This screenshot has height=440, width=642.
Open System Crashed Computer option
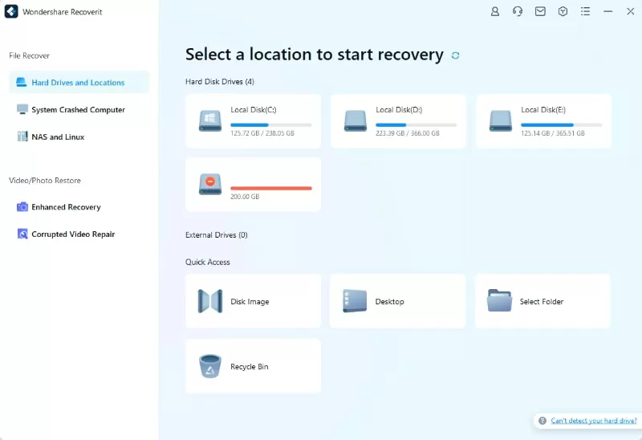click(79, 109)
